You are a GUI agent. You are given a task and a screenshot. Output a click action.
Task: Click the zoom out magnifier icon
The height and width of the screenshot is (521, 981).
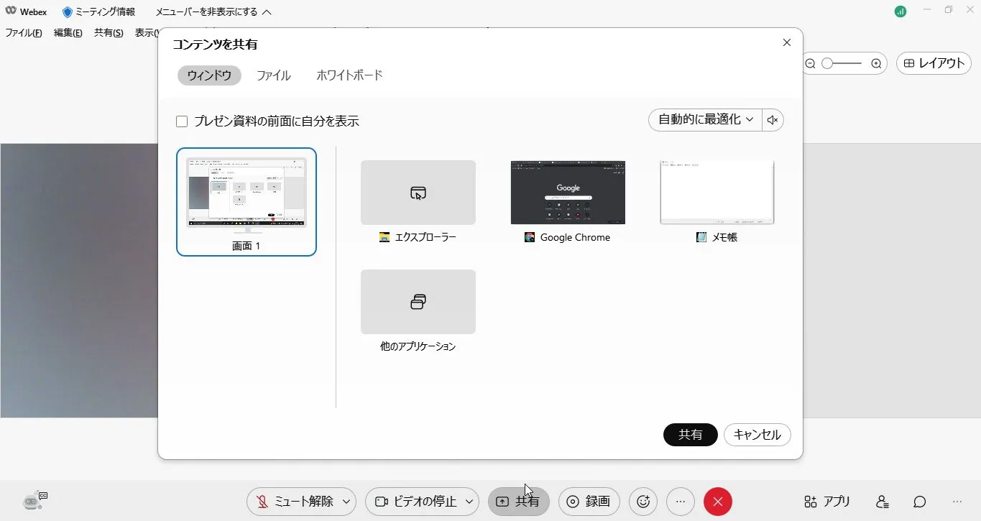click(811, 63)
